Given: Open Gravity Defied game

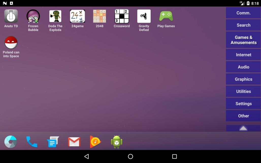Looking at the screenshot, I should pos(144,16).
